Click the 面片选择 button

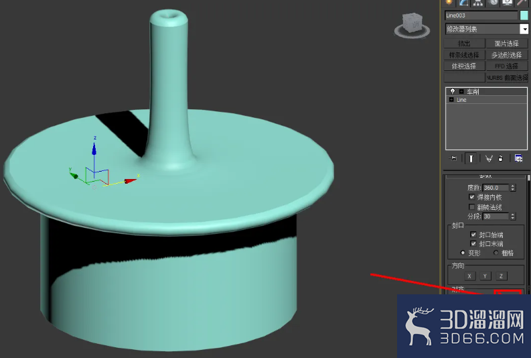[507, 44]
